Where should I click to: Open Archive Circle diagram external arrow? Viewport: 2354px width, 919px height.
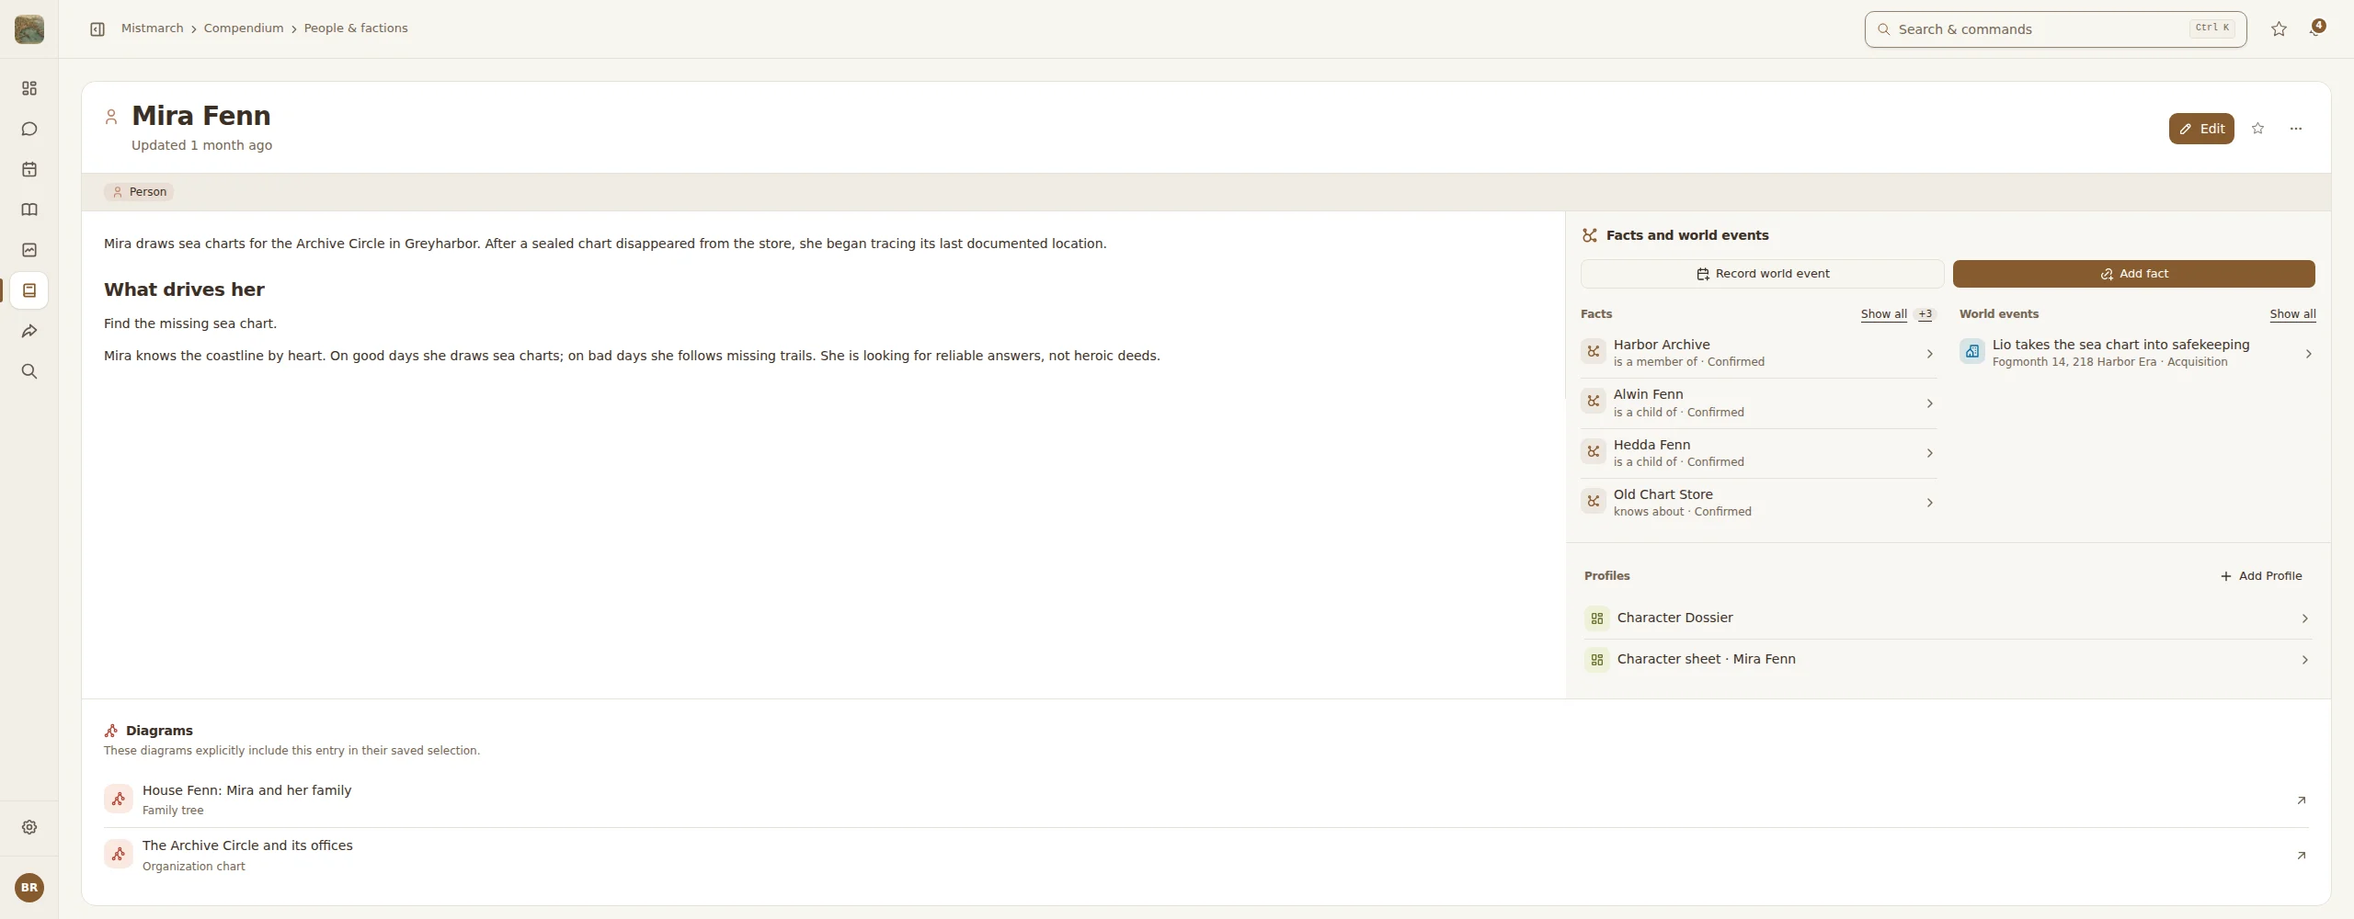[x=2301, y=856]
